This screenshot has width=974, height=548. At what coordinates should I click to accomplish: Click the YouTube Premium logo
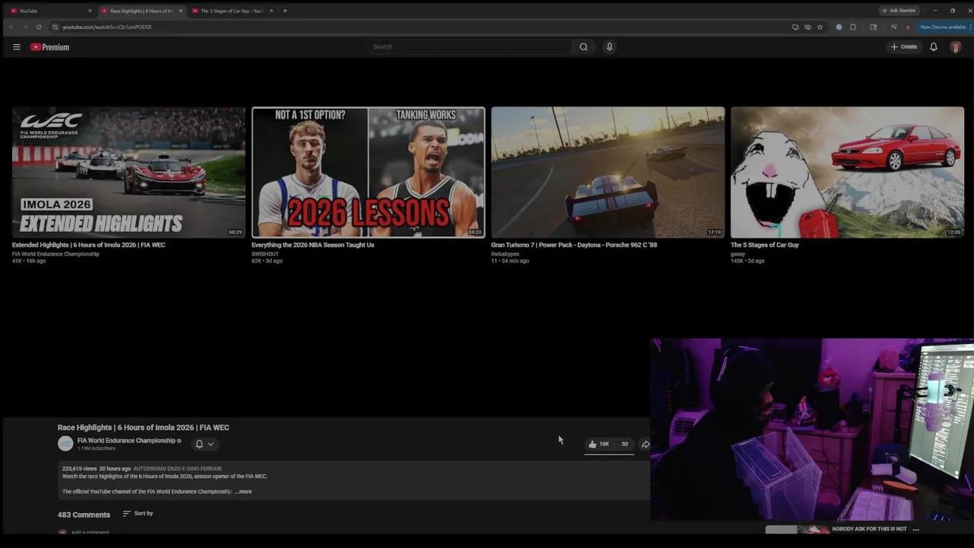point(49,47)
